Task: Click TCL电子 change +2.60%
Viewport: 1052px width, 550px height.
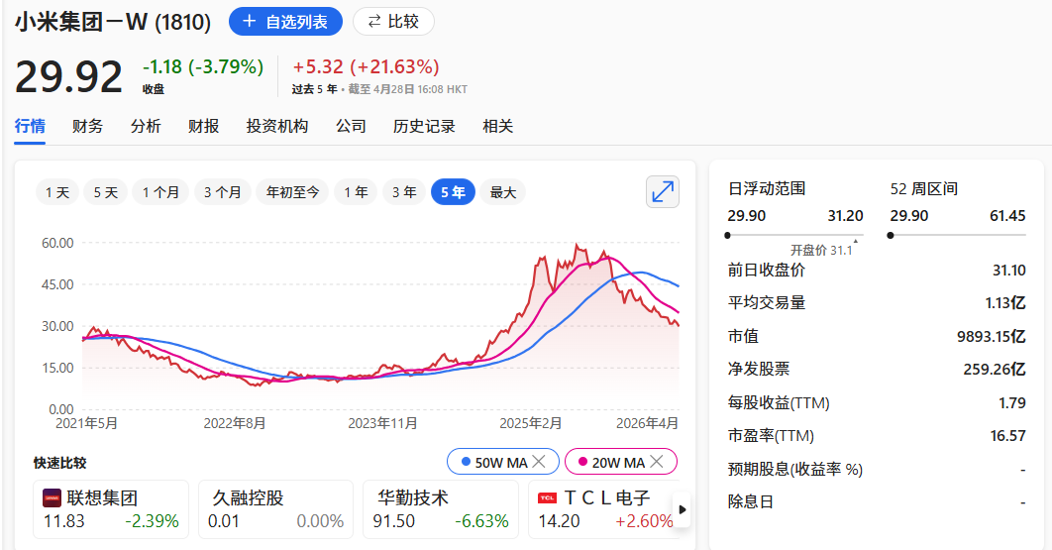Action: click(x=644, y=521)
